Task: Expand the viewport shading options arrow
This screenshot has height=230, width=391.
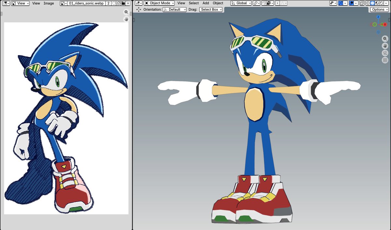Action: [386, 3]
